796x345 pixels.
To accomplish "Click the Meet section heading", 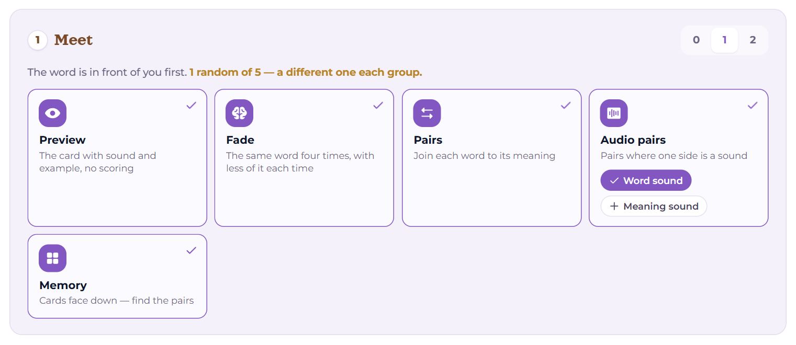I will [73, 40].
